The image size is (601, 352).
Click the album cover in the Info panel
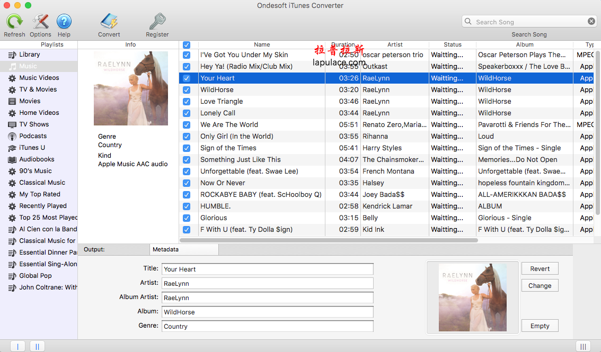click(x=131, y=88)
